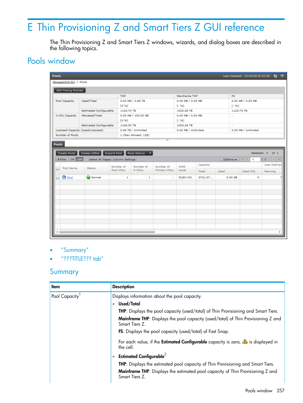Turn the filter ON

point(72,159)
